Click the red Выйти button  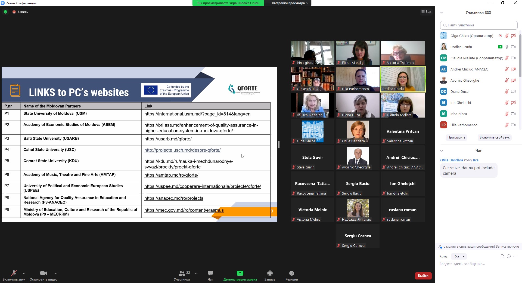[x=423, y=276]
